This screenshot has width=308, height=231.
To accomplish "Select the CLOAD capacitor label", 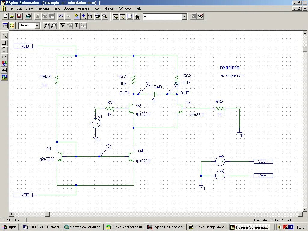I will pos(156,87).
